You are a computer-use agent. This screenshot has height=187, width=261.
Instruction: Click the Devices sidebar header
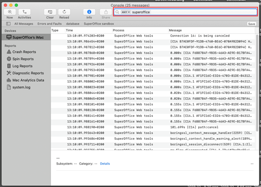(x=10, y=31)
